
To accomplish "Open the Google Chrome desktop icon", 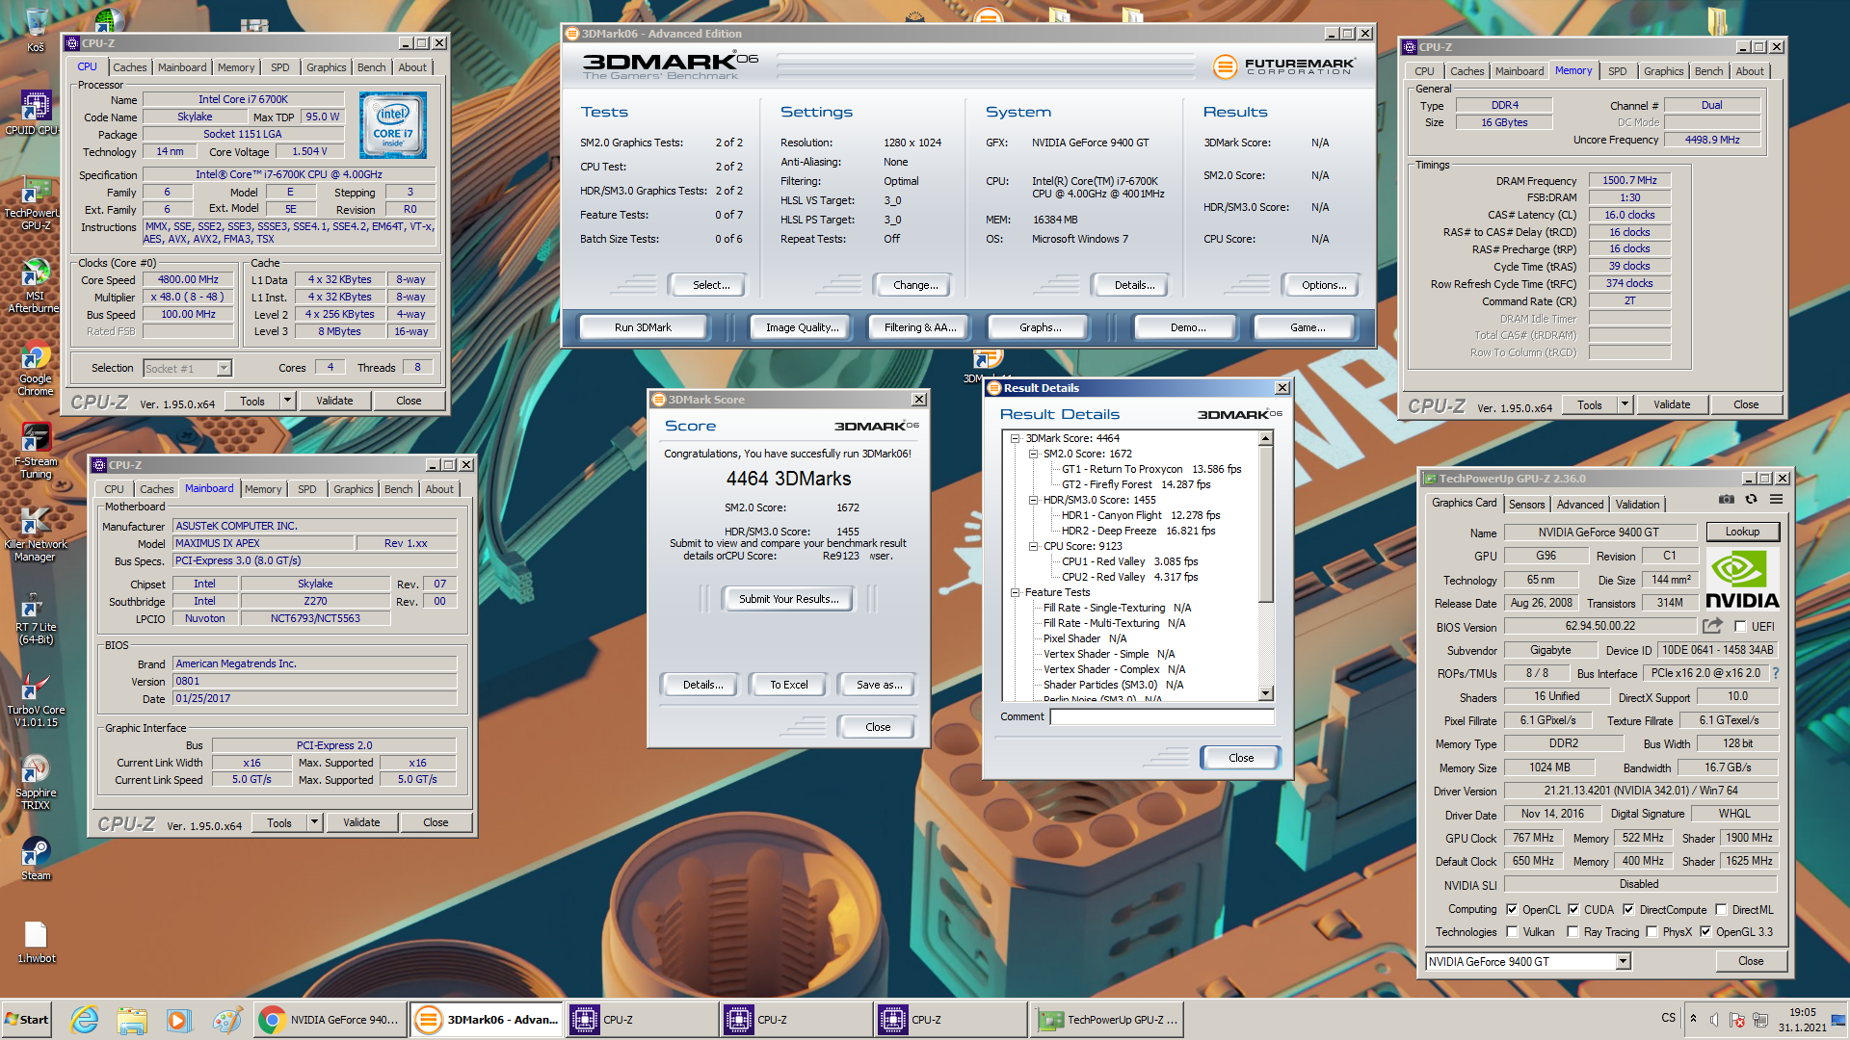I will click(35, 369).
